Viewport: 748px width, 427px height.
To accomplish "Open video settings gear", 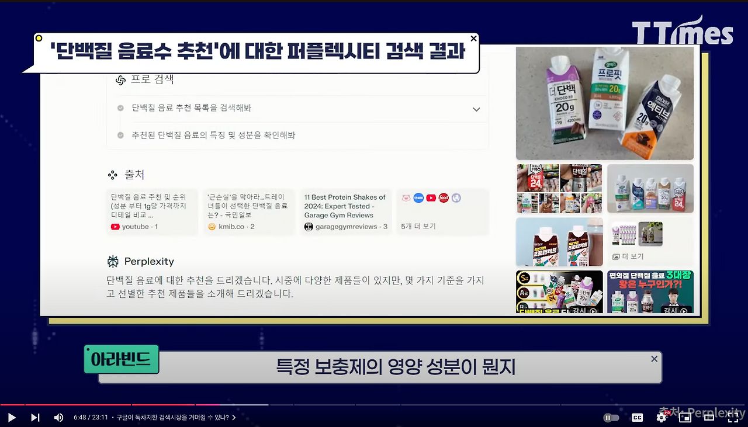I will point(662,417).
